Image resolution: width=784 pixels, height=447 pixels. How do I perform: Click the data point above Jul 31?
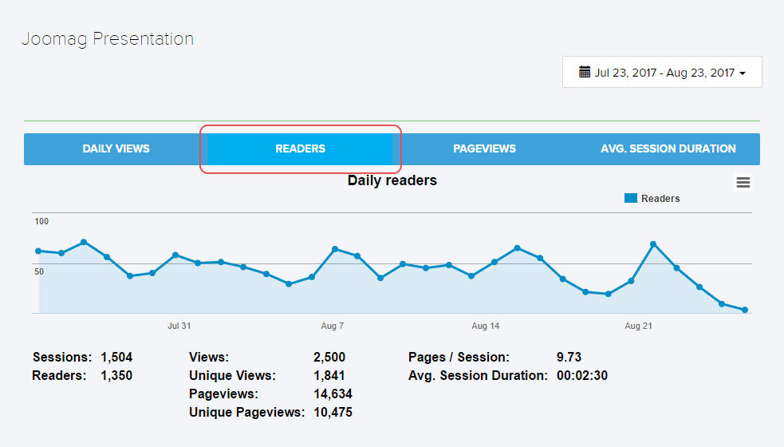pyautogui.click(x=175, y=255)
